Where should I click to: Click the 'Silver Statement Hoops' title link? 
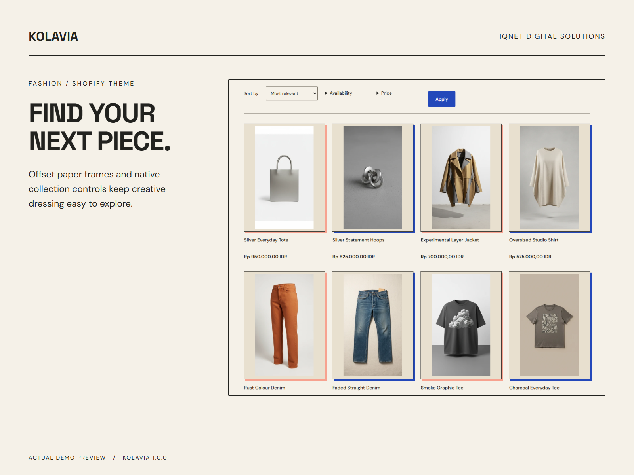pyautogui.click(x=358, y=240)
